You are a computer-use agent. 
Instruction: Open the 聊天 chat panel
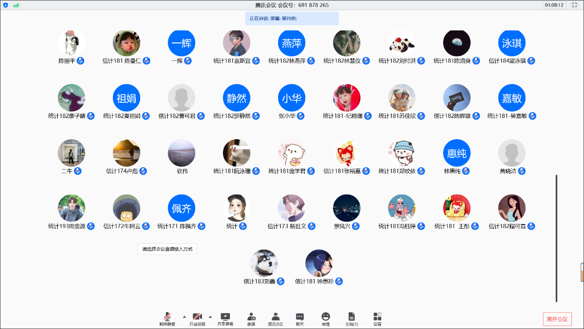pos(300,317)
